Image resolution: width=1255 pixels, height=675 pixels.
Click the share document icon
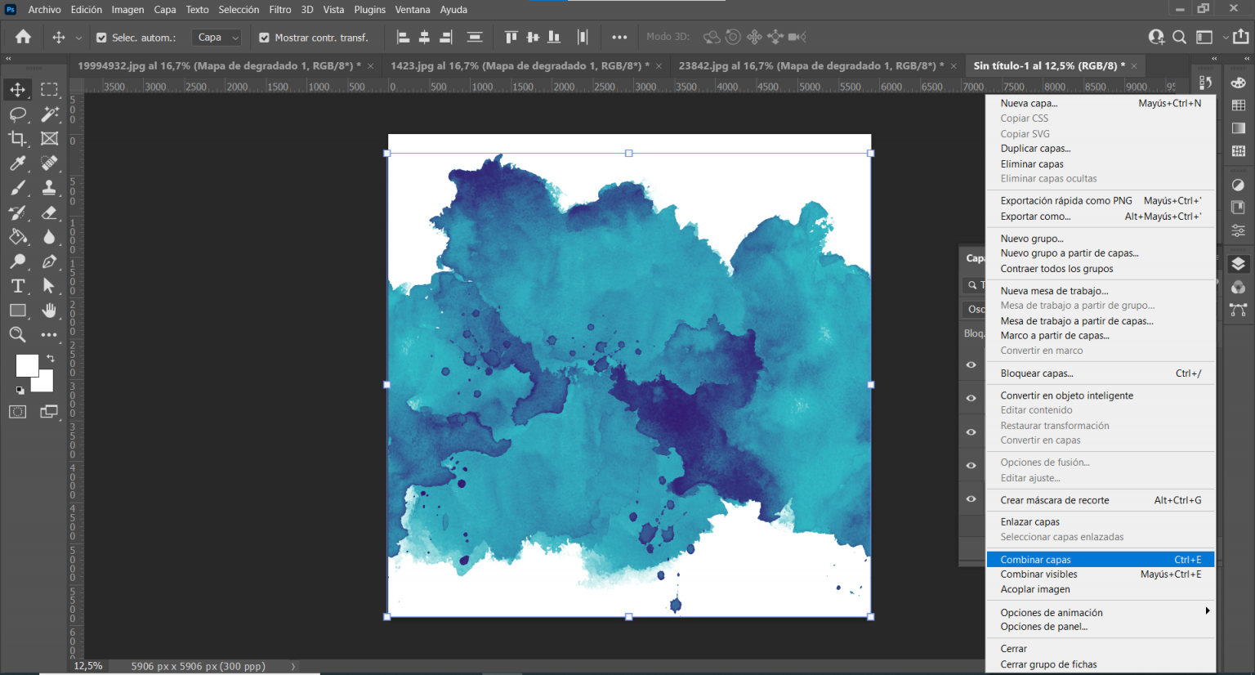pyautogui.click(x=1241, y=36)
